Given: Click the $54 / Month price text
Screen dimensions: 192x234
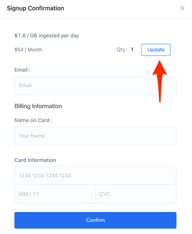Looking at the screenshot, I should pyautogui.click(x=28, y=50).
